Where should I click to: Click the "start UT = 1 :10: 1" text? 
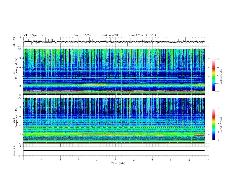[x=143, y=35]
